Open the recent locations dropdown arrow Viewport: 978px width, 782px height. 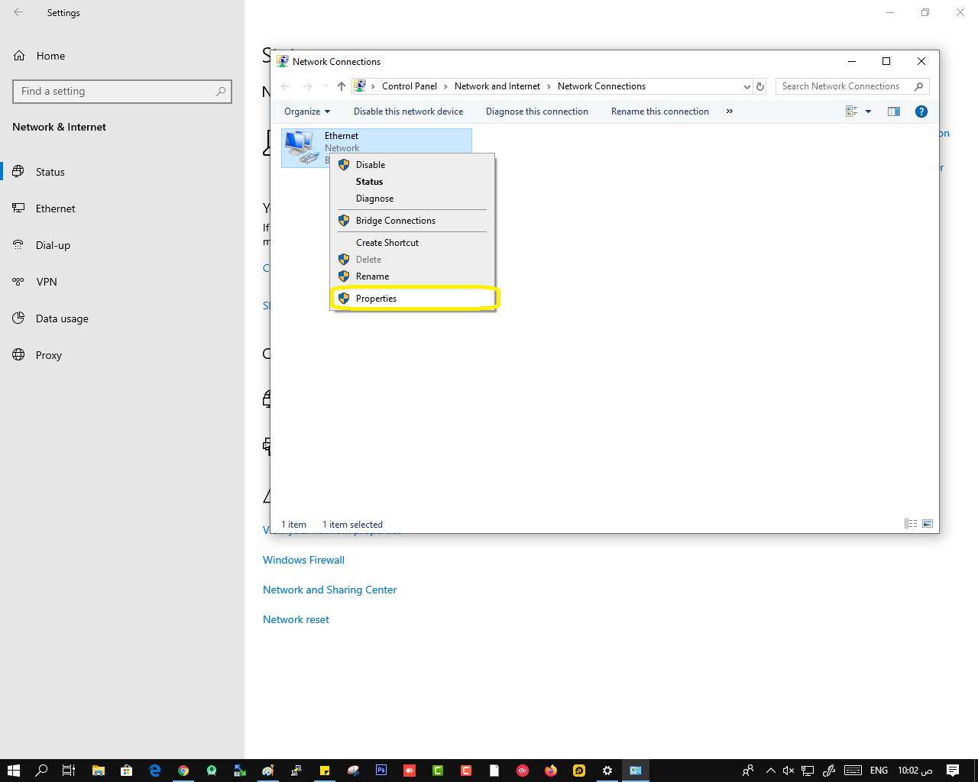pyautogui.click(x=325, y=86)
